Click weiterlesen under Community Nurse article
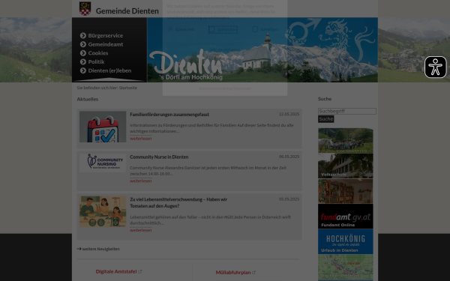The image size is (450, 281). pyautogui.click(x=141, y=181)
